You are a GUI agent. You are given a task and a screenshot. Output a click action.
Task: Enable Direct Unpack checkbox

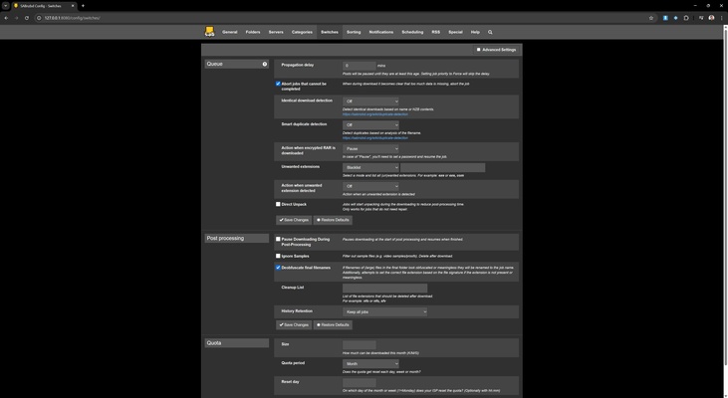pyautogui.click(x=278, y=204)
